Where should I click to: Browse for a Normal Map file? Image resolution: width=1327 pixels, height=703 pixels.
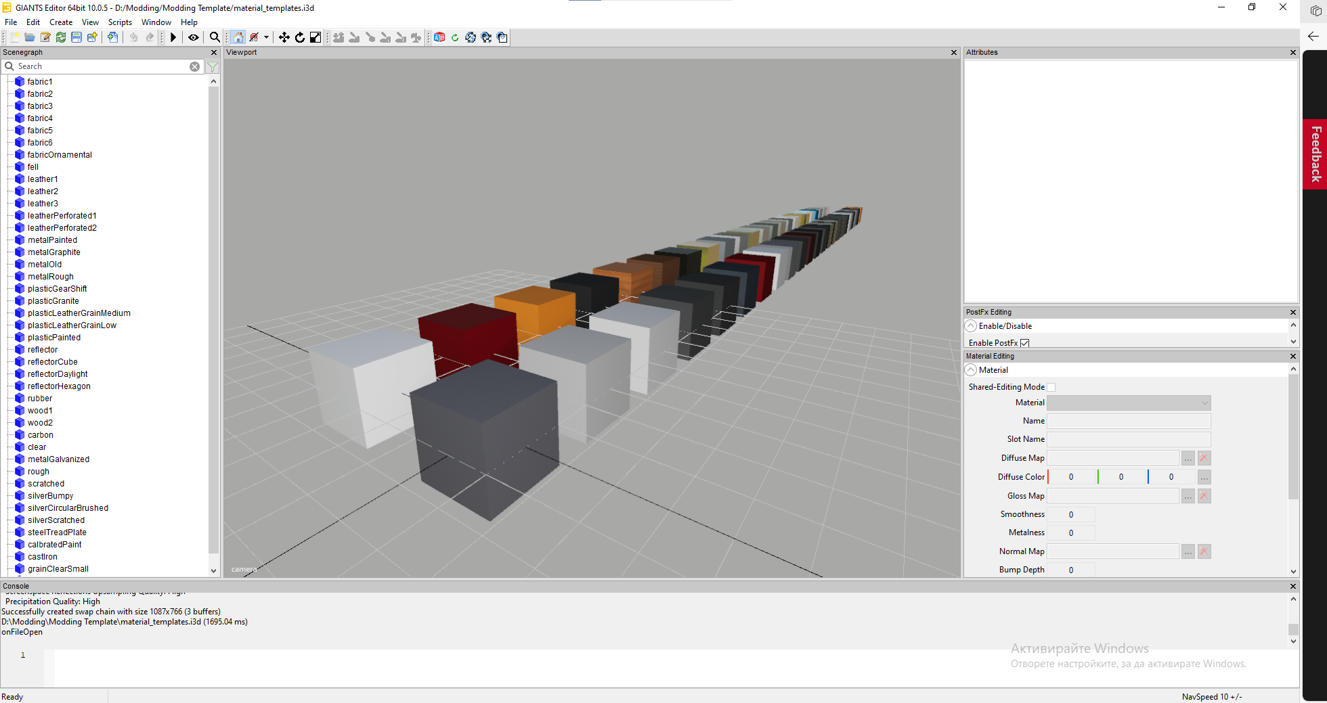pos(1188,551)
